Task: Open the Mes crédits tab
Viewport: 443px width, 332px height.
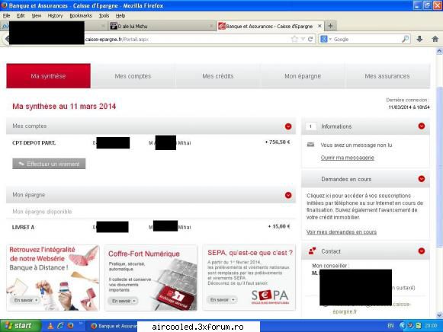Action: coord(218,76)
